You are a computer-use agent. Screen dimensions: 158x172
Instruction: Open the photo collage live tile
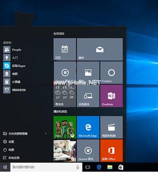65,151
